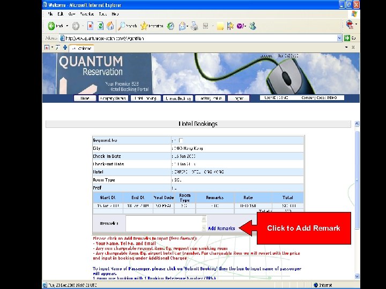386x289 pixels.
Task: Open Messenger people icon in toolbar
Action: point(253,26)
